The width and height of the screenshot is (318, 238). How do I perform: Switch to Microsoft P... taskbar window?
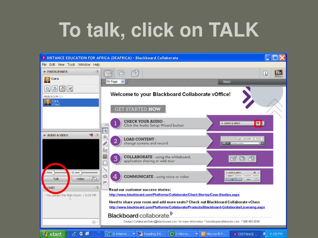pos(214,234)
